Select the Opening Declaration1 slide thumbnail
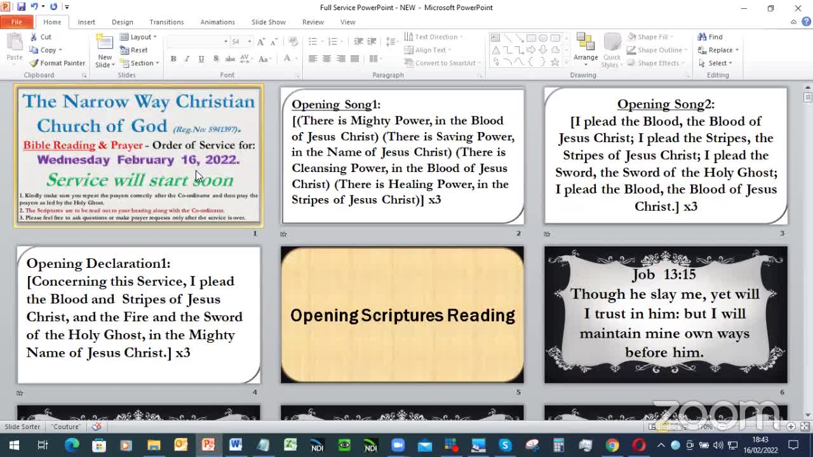This screenshot has height=457, width=813. [138, 315]
